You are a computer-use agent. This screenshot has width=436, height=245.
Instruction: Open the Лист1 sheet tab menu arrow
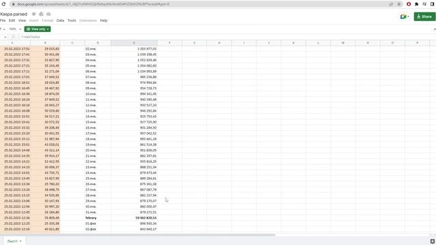click(20, 241)
